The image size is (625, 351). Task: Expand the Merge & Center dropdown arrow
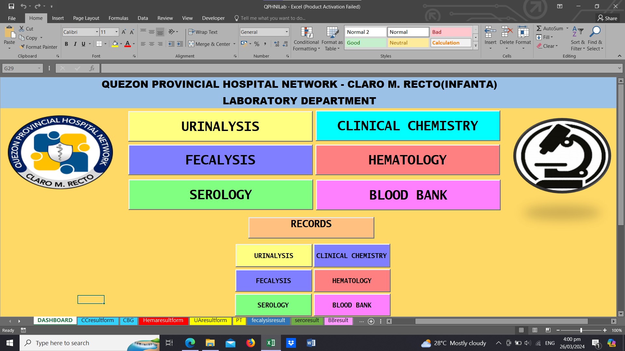click(x=234, y=44)
